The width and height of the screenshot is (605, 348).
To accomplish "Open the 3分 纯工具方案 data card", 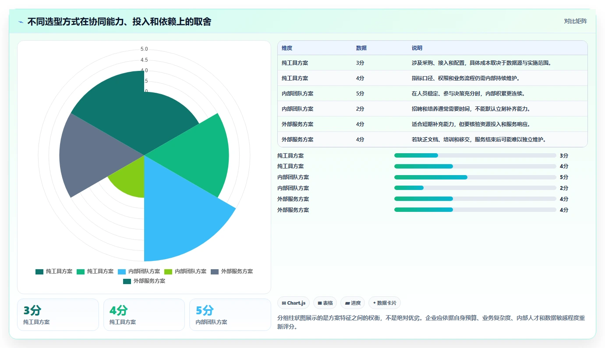I will [x=58, y=315].
